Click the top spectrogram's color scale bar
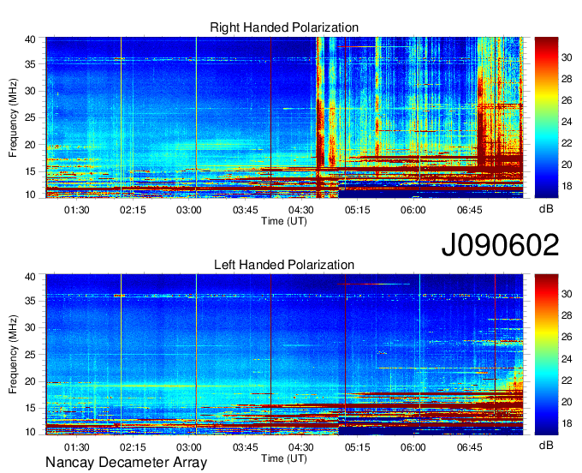 [546, 117]
